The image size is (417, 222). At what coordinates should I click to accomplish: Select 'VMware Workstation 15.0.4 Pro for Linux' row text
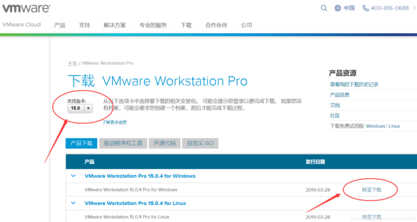point(127,217)
